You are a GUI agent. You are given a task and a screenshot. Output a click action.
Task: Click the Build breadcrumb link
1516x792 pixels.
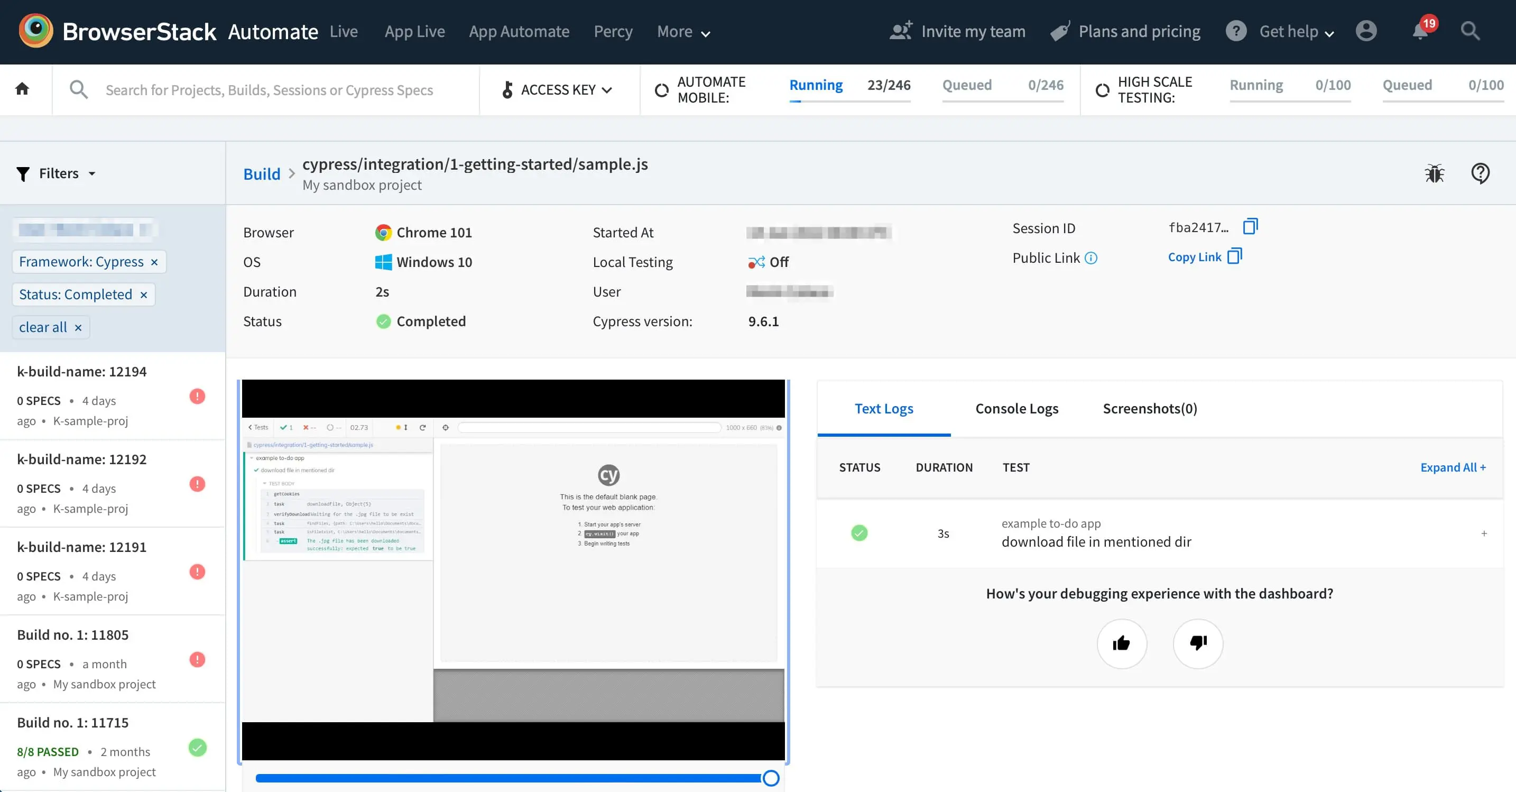pos(261,174)
